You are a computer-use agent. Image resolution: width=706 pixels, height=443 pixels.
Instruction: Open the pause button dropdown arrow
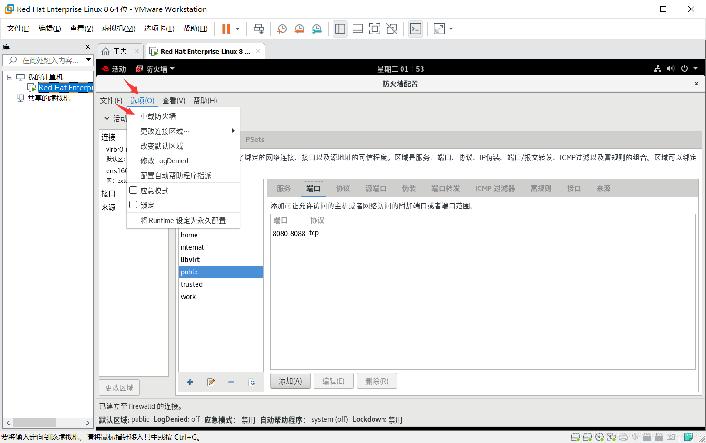pyautogui.click(x=238, y=29)
